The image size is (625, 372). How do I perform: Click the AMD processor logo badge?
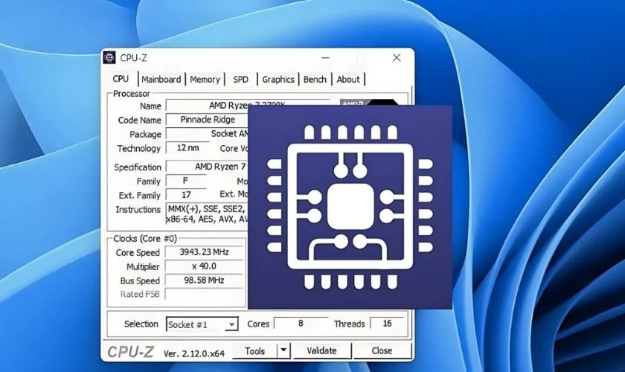point(370,102)
